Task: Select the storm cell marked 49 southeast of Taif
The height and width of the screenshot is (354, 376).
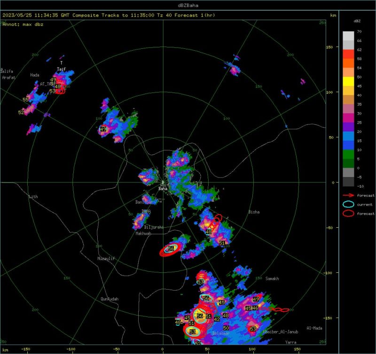Action: 103,129
